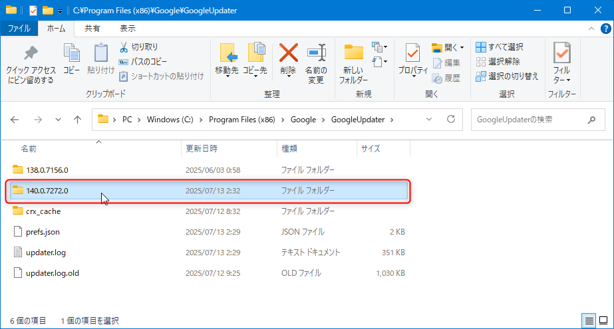
Task: Click the Copy (コピー) ribbon icon
Action: tap(71, 53)
